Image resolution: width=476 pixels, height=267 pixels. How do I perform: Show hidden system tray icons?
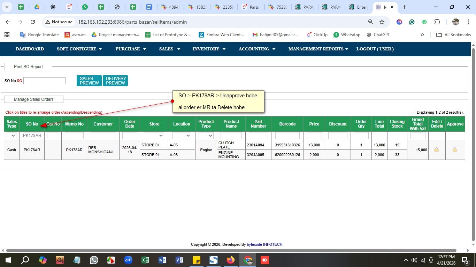point(406,260)
